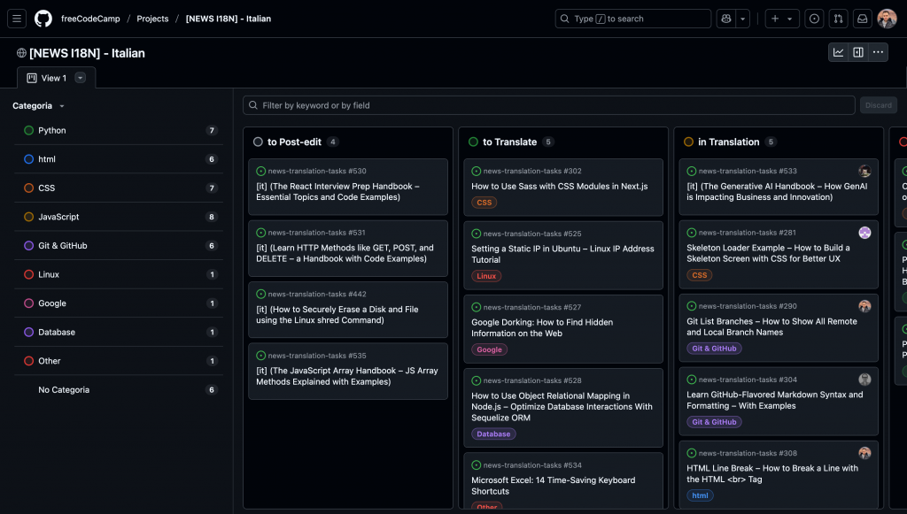Image resolution: width=907 pixels, height=514 pixels.
Task: Open the user profile avatar menu
Action: pos(887,19)
